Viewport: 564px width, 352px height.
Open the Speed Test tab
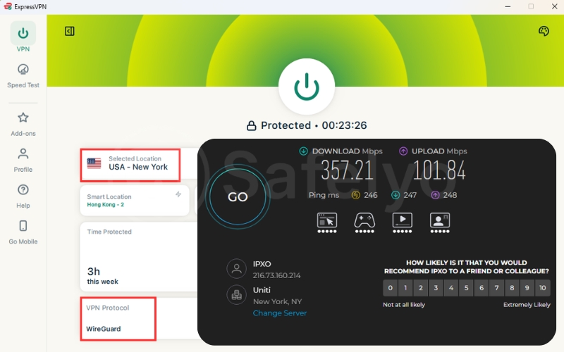click(x=23, y=76)
